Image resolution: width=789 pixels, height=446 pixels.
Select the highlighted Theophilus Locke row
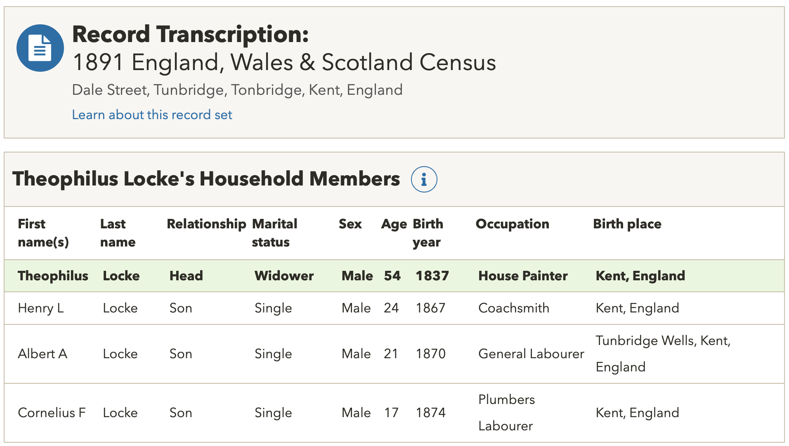tap(394, 276)
